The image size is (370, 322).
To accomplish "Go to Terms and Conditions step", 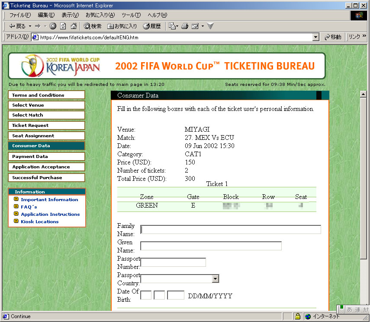I will click(x=46, y=95).
